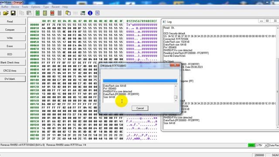The image size is (279, 157).
Task: Click the hex row address 00100
Action: coord(34,80)
